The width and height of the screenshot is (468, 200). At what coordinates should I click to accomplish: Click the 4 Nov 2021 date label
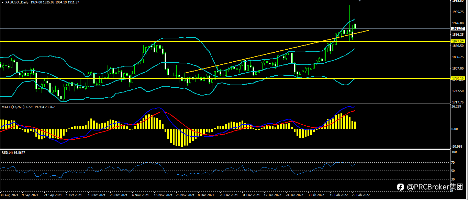pyautogui.click(x=141, y=195)
